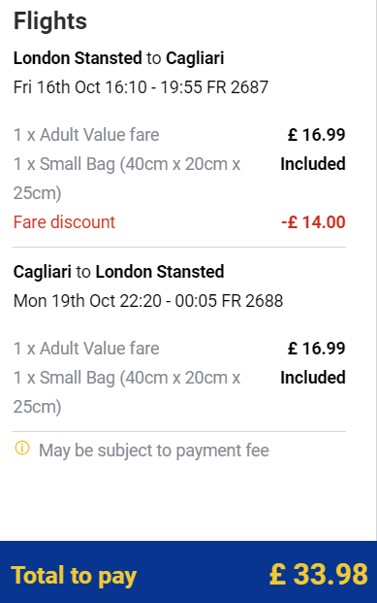Click the -£ 14.00 discount amount

click(313, 222)
